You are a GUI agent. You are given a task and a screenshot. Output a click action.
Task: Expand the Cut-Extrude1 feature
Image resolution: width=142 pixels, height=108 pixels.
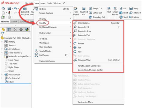[2, 78]
